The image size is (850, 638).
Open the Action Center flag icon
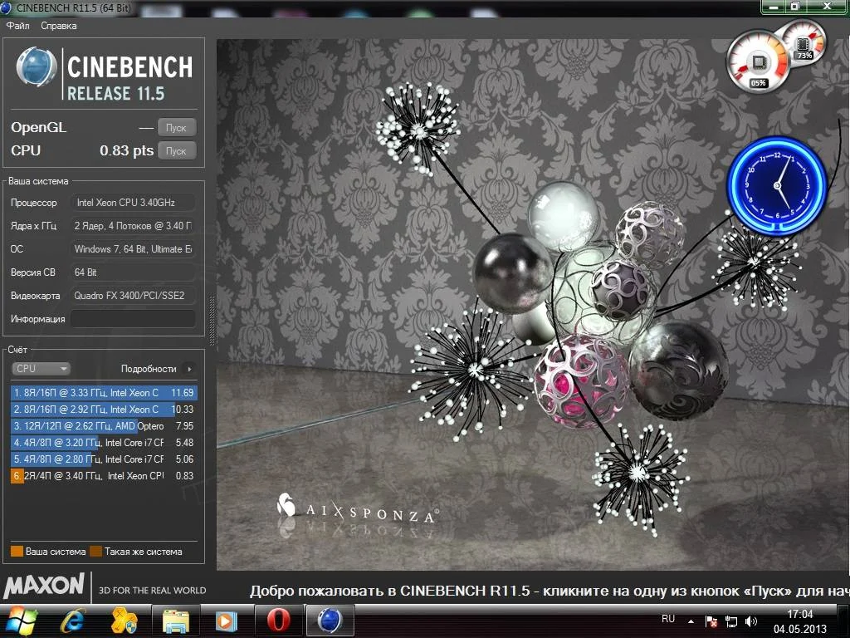coord(711,621)
